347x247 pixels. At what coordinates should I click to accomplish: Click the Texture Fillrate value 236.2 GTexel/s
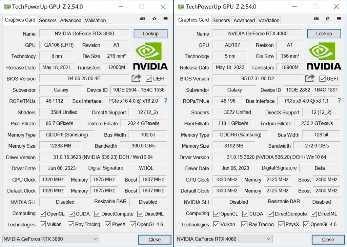(317, 123)
